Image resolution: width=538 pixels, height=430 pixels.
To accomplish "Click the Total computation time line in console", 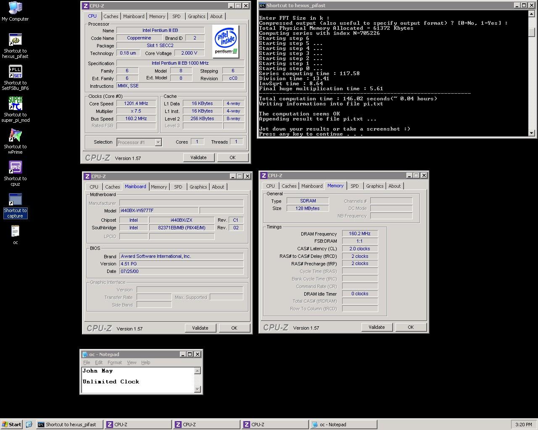I will click(348, 99).
